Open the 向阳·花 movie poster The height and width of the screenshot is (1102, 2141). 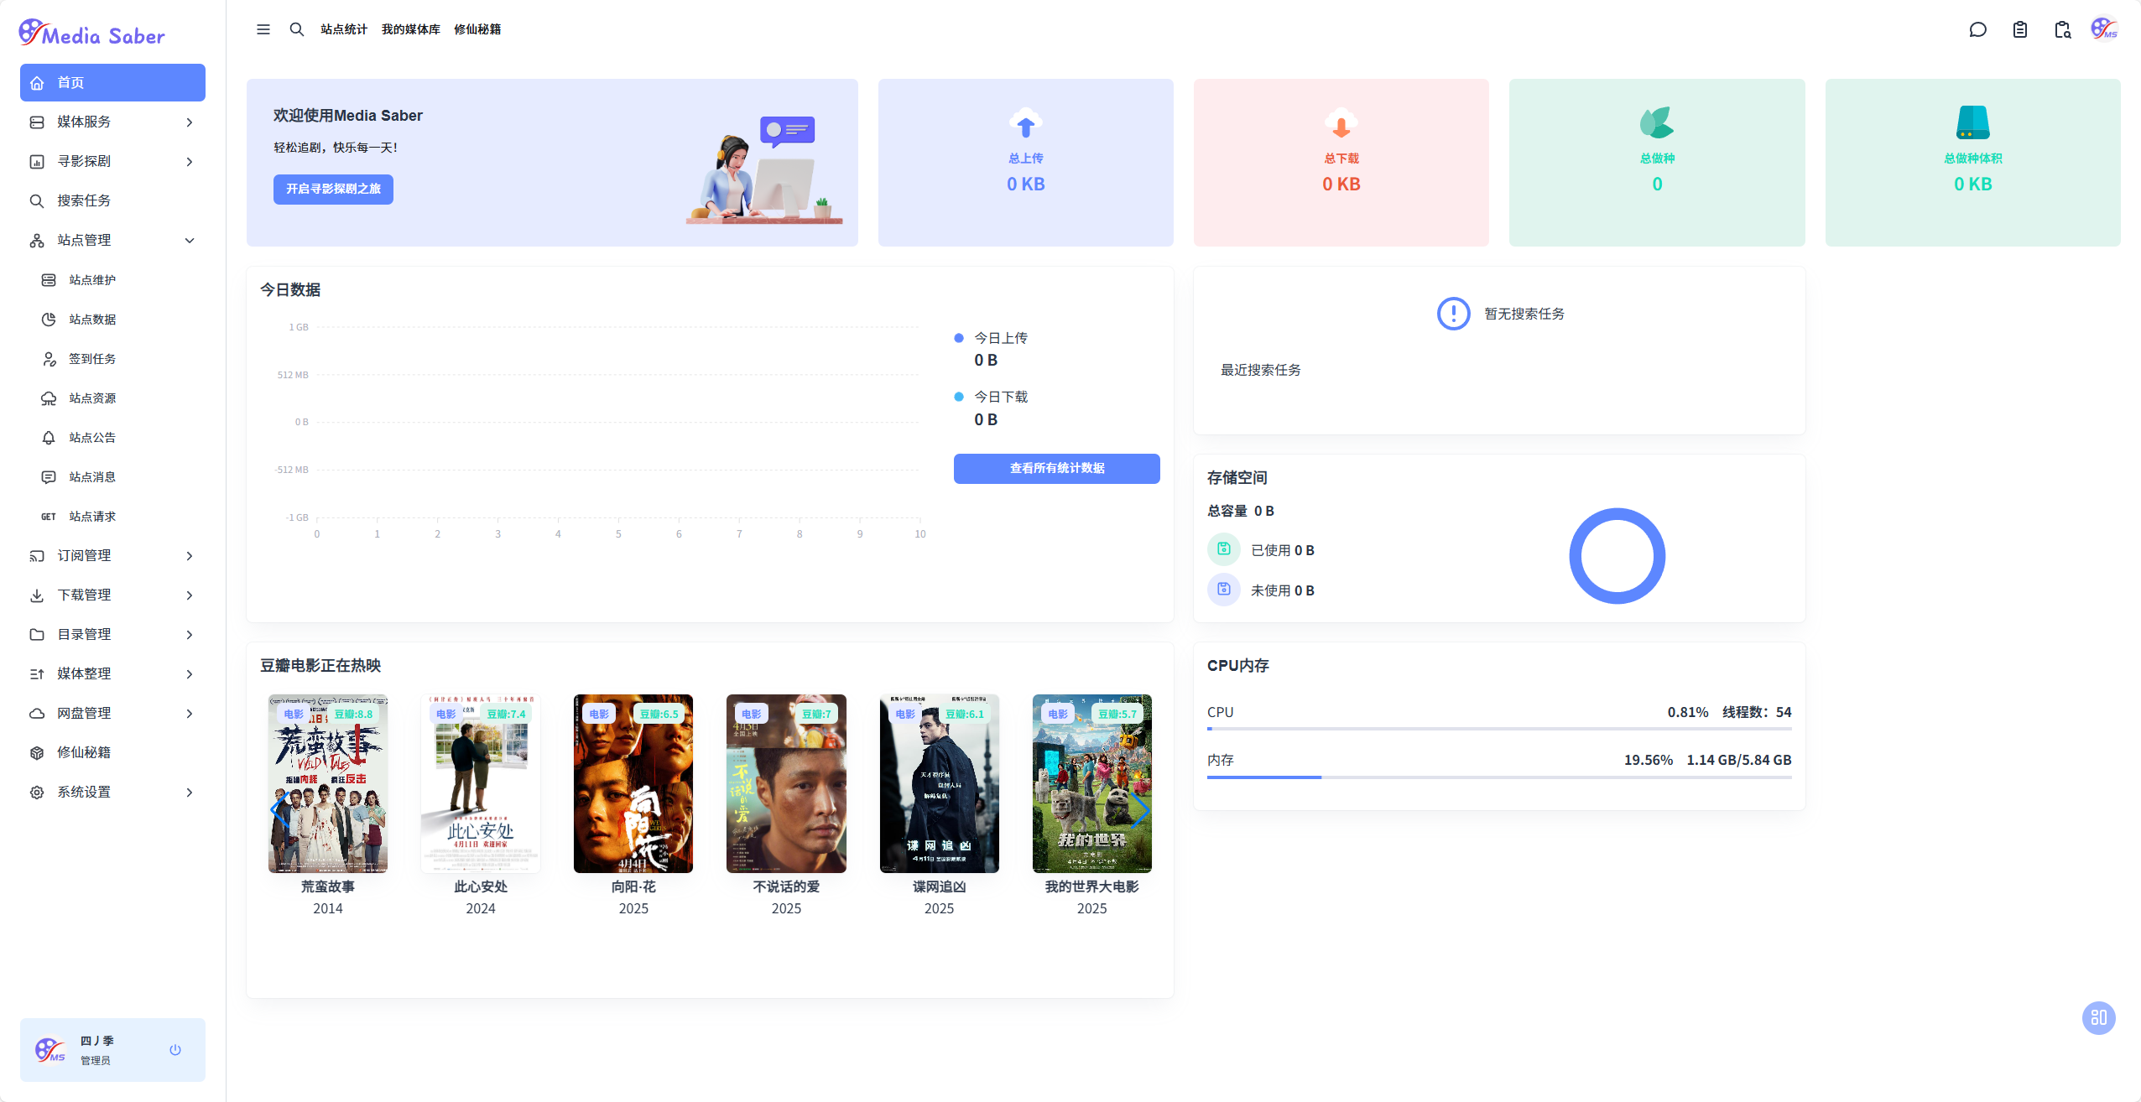[x=633, y=783]
